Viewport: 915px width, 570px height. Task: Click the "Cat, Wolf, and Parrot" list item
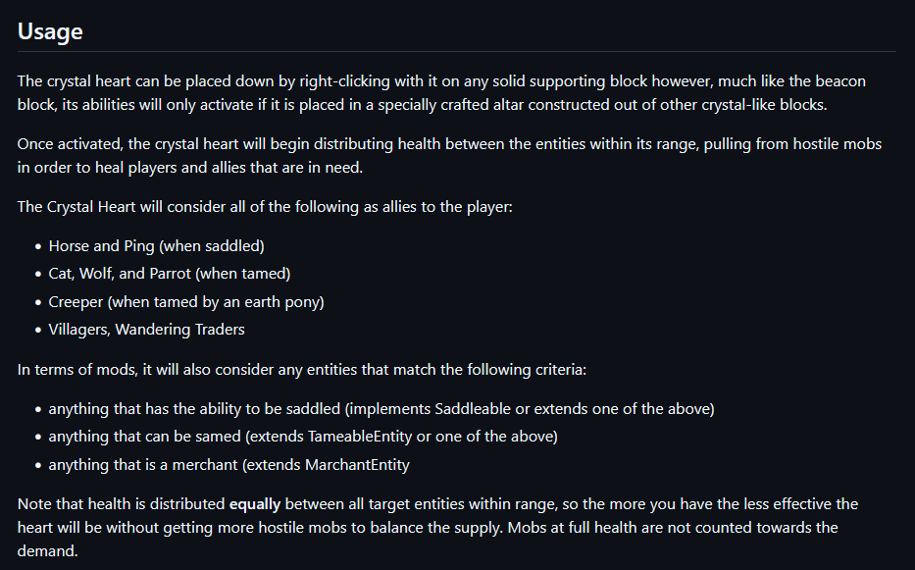pyautogui.click(x=169, y=274)
